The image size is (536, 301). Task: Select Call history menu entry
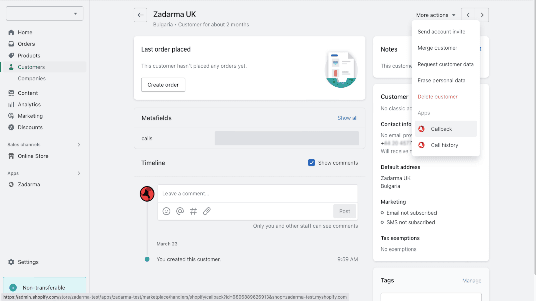coord(444,145)
